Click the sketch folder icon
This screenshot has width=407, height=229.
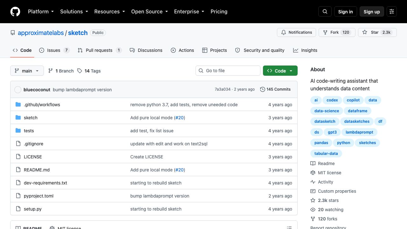point(18,118)
